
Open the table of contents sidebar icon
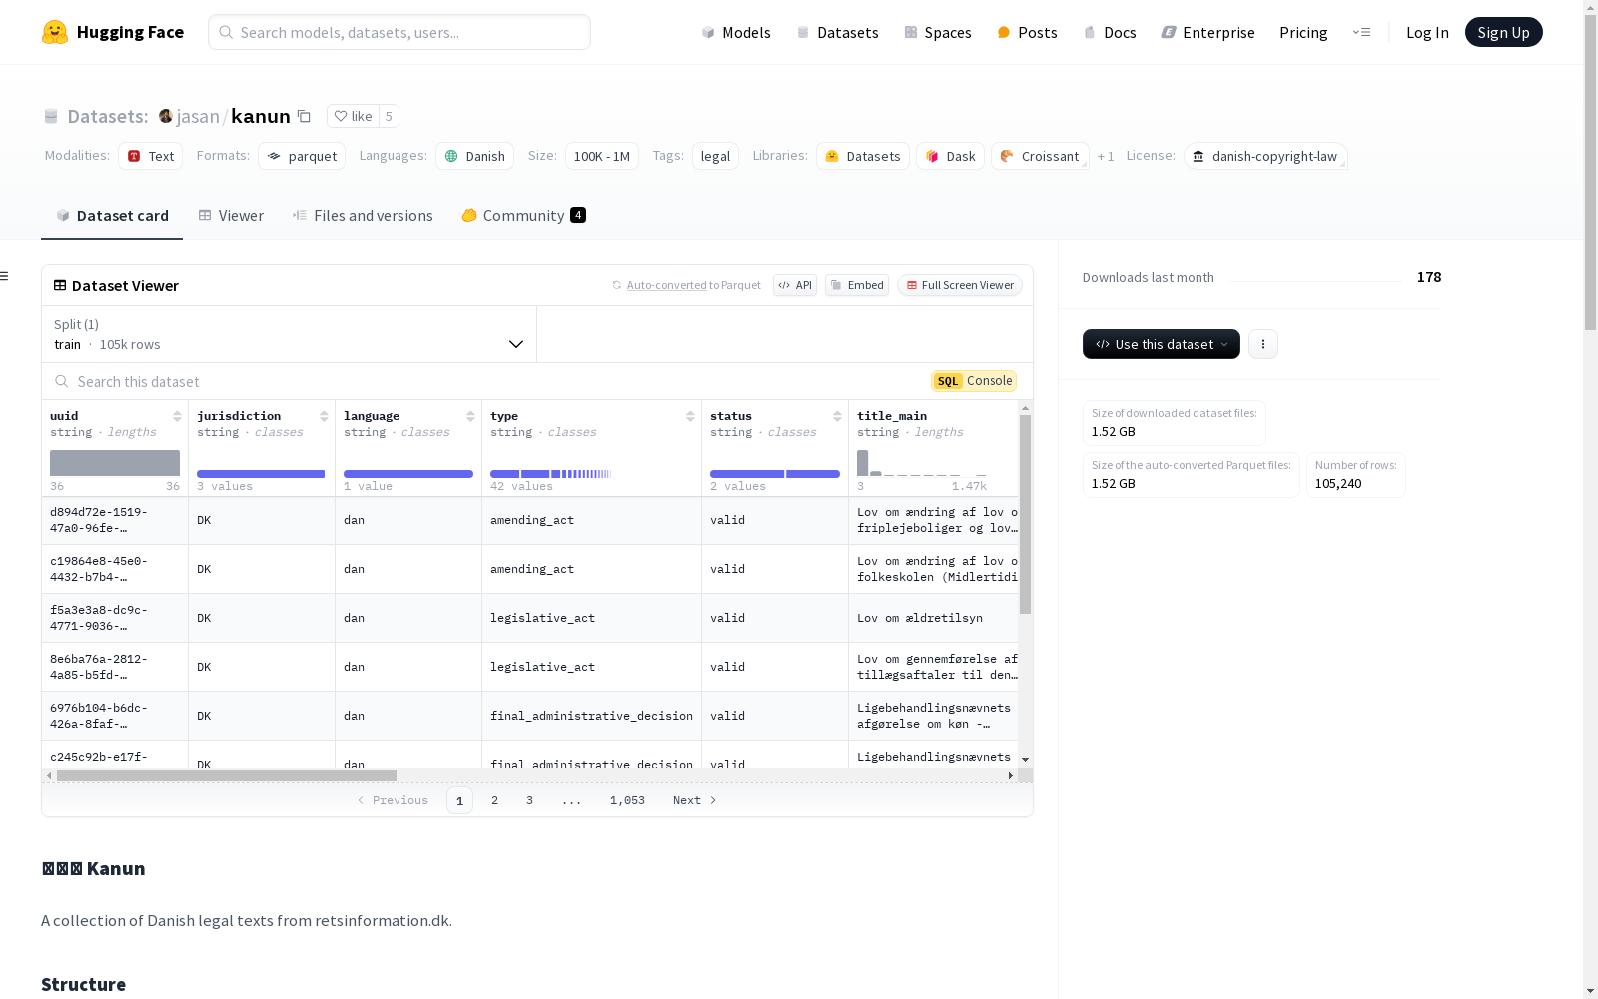(x=5, y=276)
